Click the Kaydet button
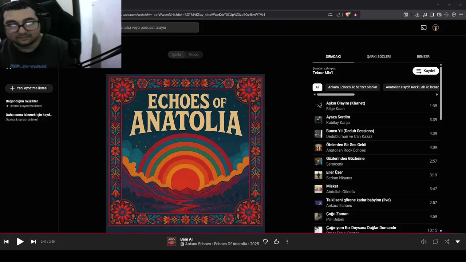 click(x=426, y=71)
